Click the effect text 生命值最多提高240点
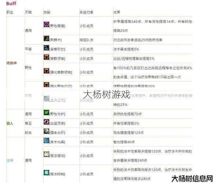The width and height of the screenshot is (213, 183). click(x=130, y=160)
